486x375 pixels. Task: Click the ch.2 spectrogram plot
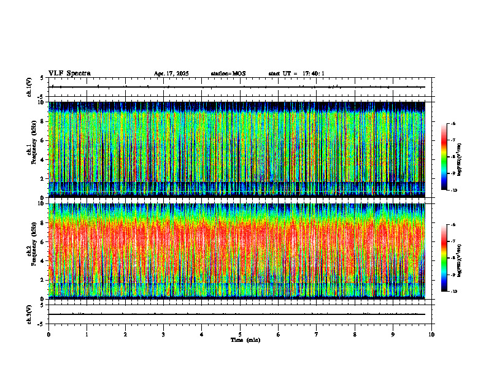(237, 251)
